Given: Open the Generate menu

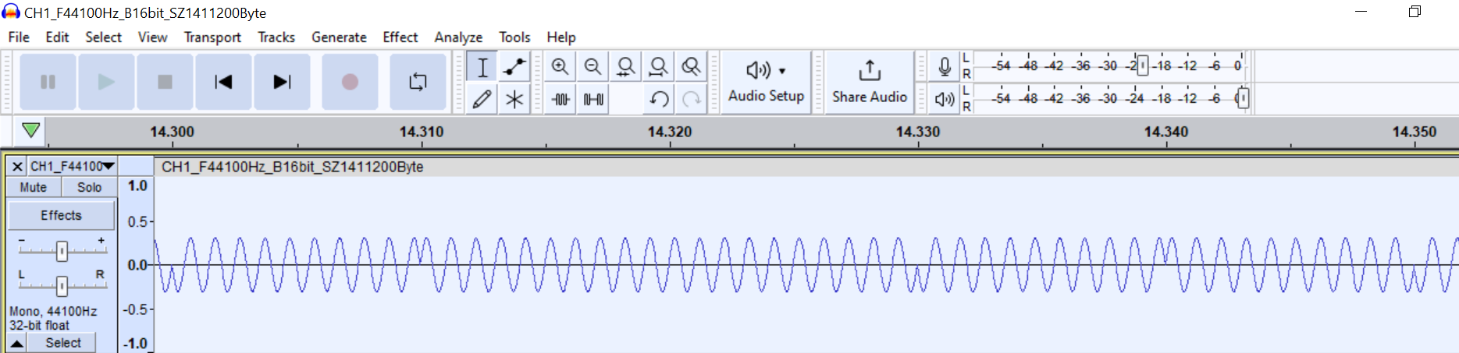Looking at the screenshot, I should point(339,37).
